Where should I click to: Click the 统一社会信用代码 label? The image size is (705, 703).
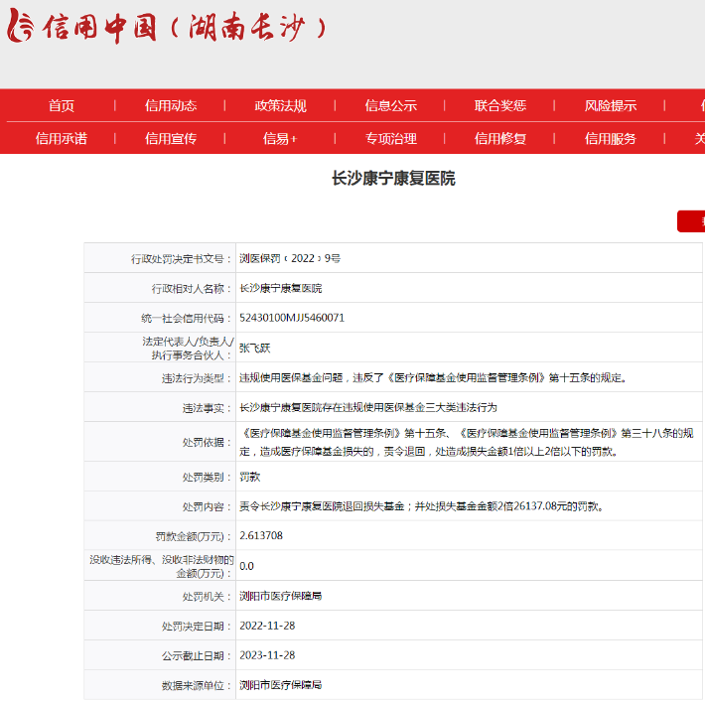pos(186,319)
